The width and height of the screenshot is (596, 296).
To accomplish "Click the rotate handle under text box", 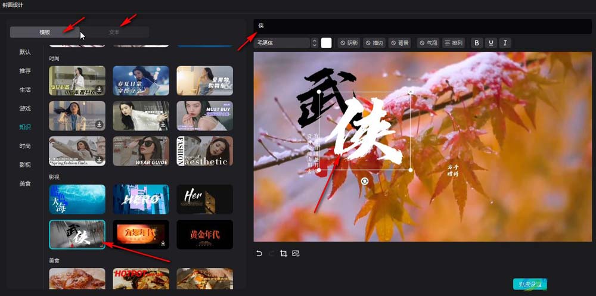I will coord(365,180).
